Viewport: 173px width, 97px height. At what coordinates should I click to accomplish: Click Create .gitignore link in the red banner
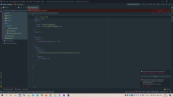pos(160,11)
